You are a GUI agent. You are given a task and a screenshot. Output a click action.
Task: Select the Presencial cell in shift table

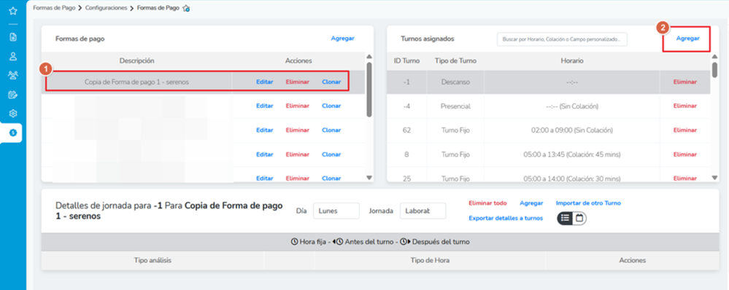coord(455,106)
